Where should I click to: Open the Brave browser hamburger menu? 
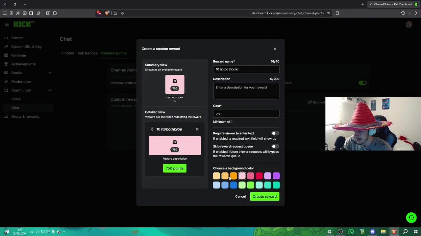coord(5,13)
